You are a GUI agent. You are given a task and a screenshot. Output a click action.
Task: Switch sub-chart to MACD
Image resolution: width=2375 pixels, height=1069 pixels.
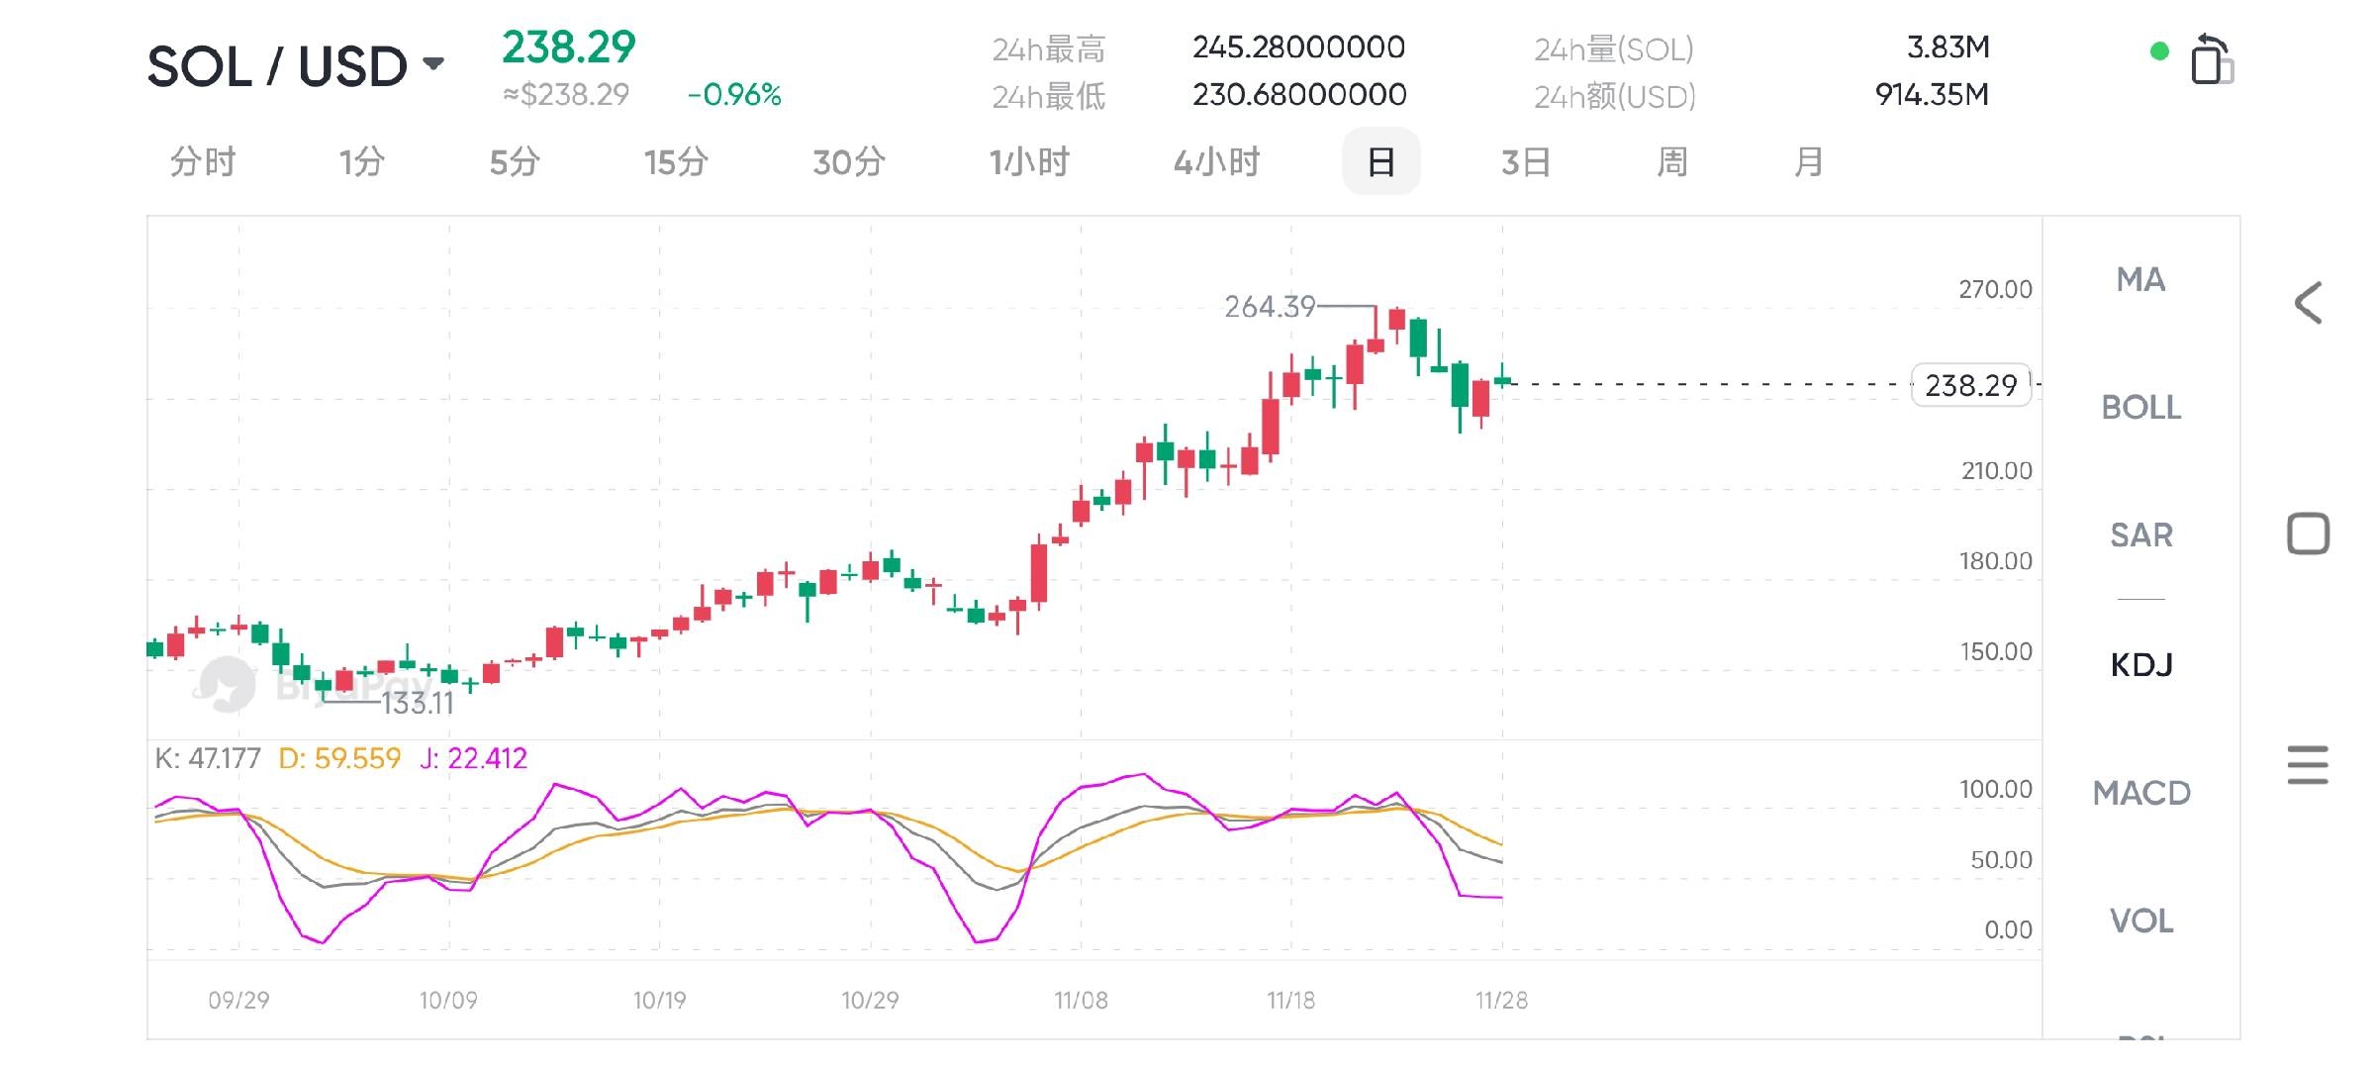tap(2140, 793)
